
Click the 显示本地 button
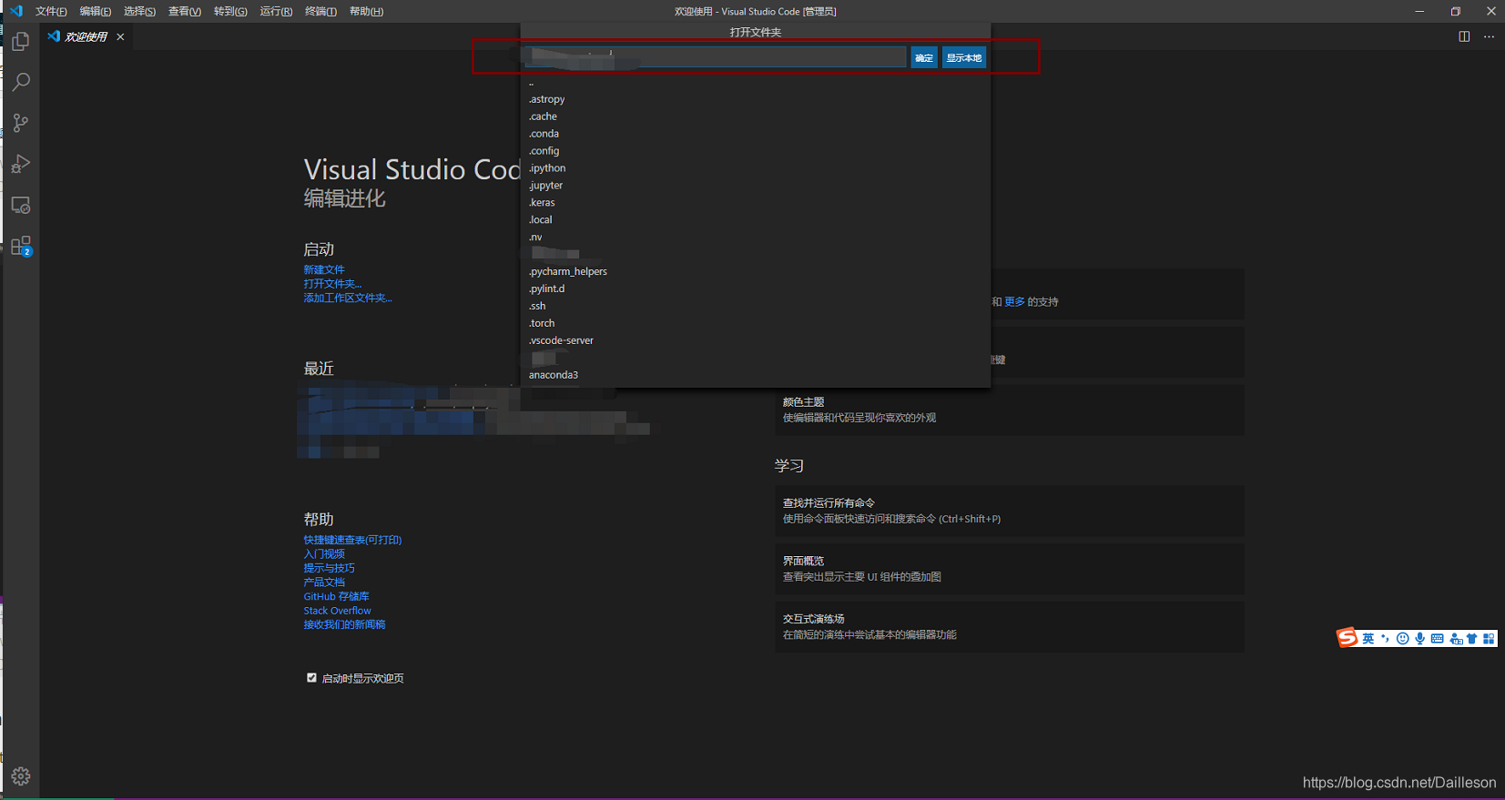[x=963, y=58]
